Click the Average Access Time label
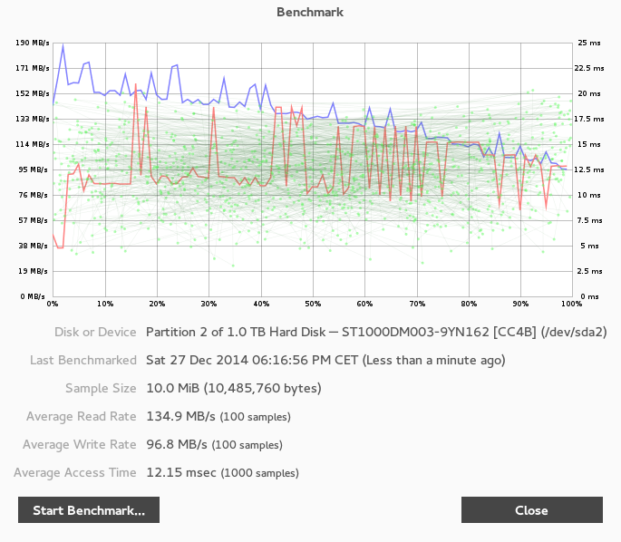This screenshot has width=621, height=542. click(75, 473)
